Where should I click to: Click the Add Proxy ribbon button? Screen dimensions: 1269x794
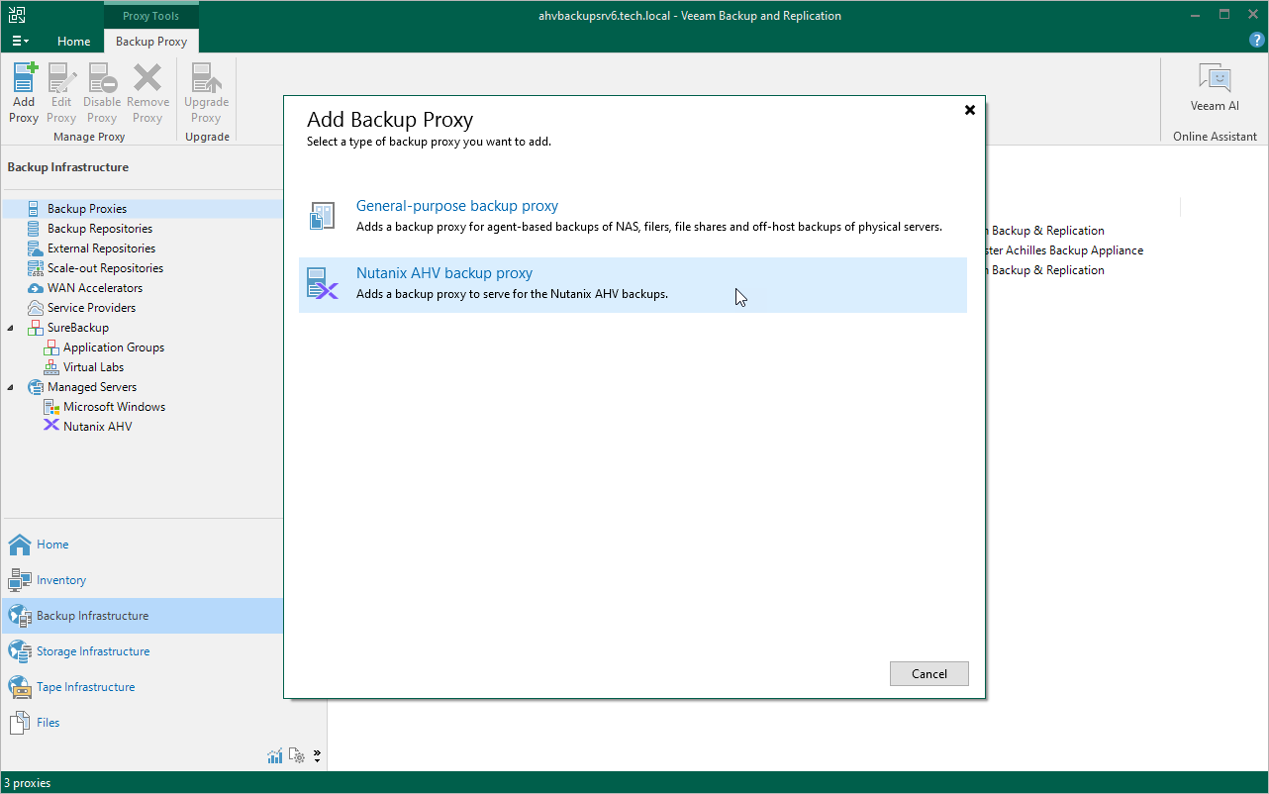(x=24, y=94)
